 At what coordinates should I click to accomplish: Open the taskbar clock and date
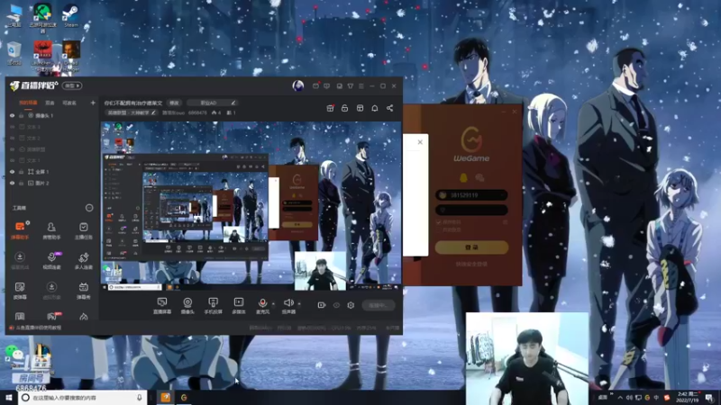pyautogui.click(x=689, y=398)
